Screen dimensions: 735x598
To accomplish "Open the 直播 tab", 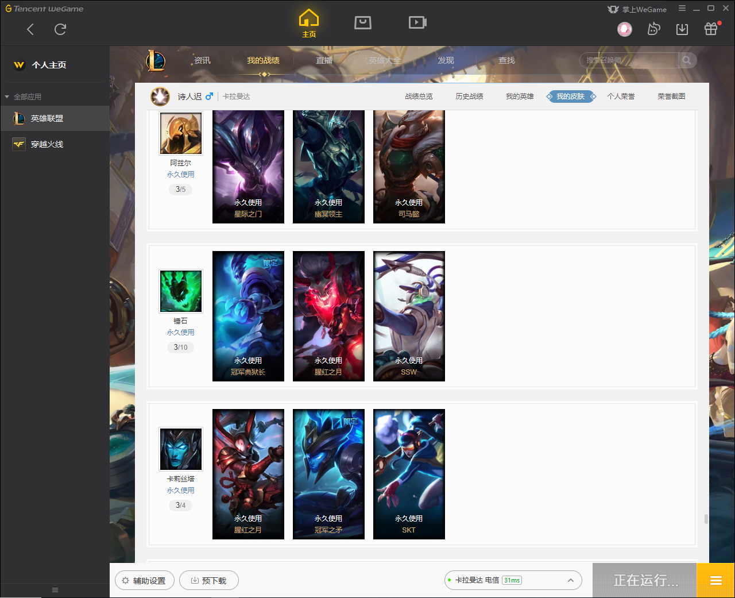I will click(x=324, y=60).
